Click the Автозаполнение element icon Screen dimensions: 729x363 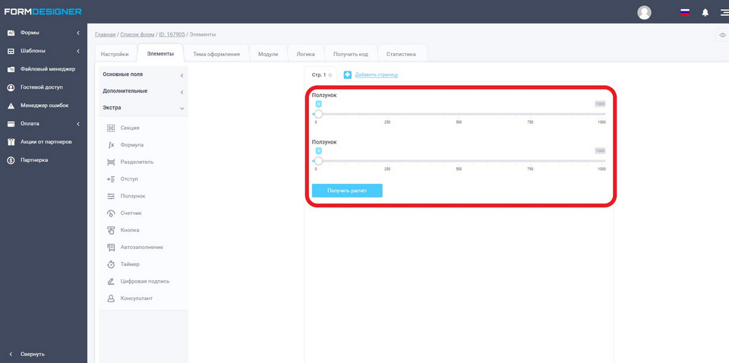click(111, 248)
